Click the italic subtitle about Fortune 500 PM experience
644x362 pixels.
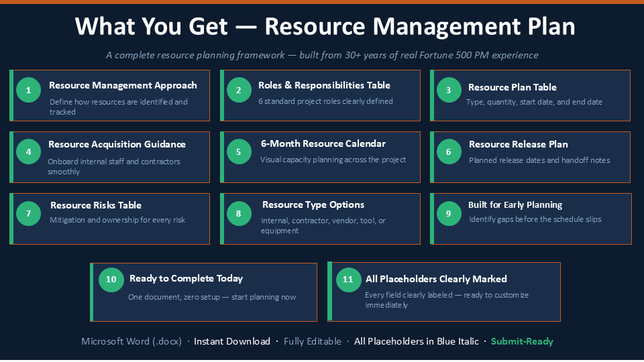322,55
